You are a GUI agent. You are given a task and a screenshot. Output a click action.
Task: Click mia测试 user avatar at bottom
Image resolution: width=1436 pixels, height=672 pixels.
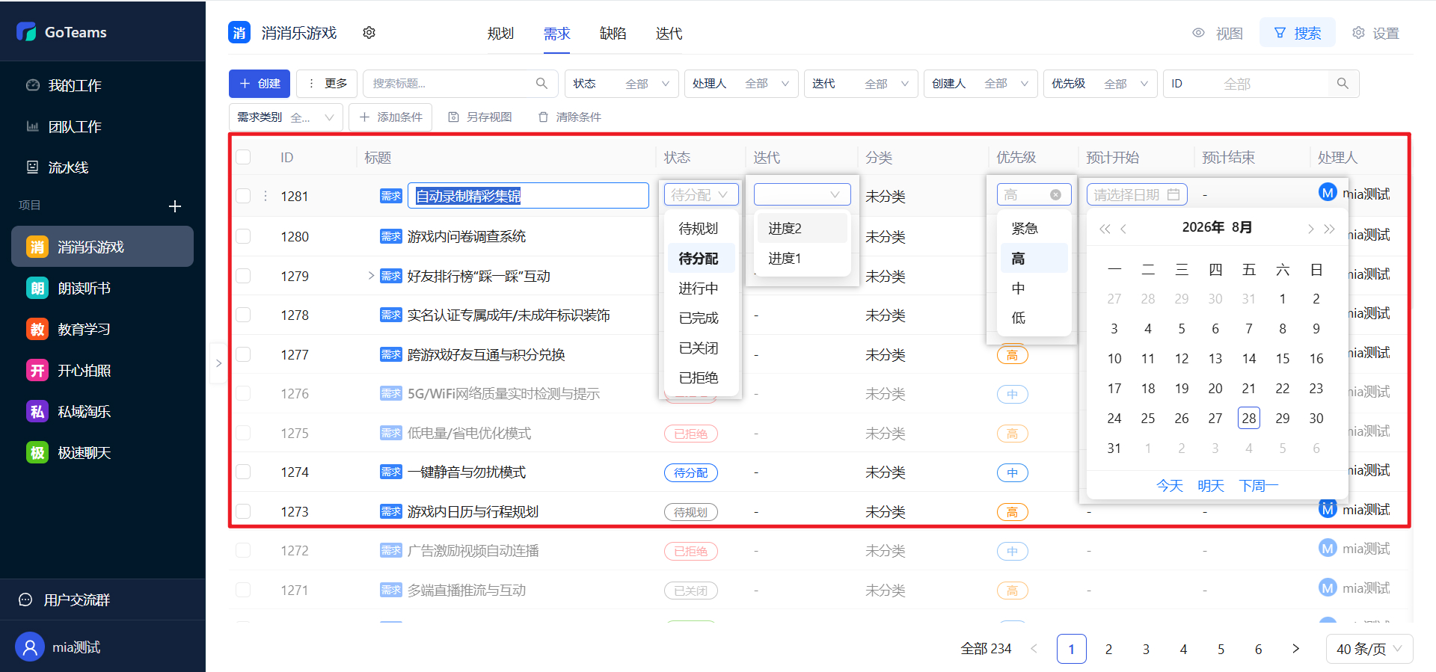(x=30, y=647)
